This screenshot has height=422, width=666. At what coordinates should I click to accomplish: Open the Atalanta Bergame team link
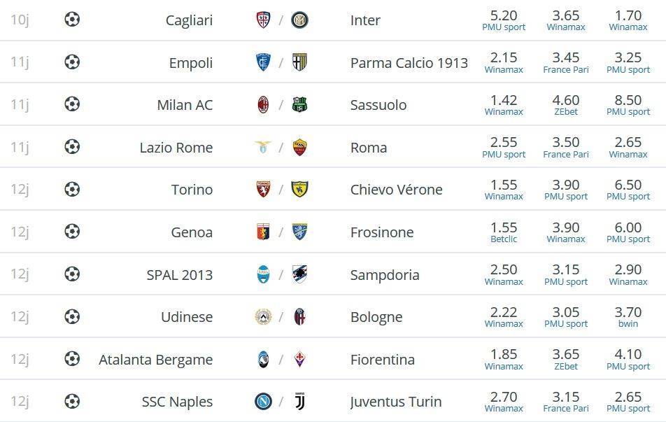pyautogui.click(x=155, y=360)
